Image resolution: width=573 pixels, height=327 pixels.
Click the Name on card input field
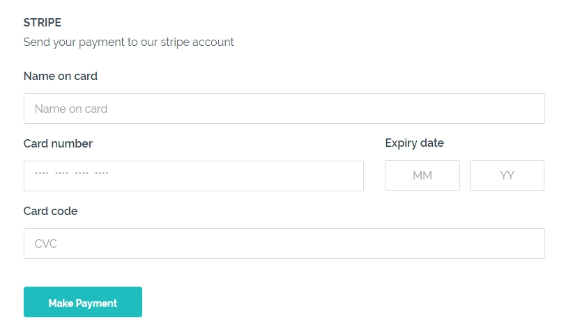[284, 109]
